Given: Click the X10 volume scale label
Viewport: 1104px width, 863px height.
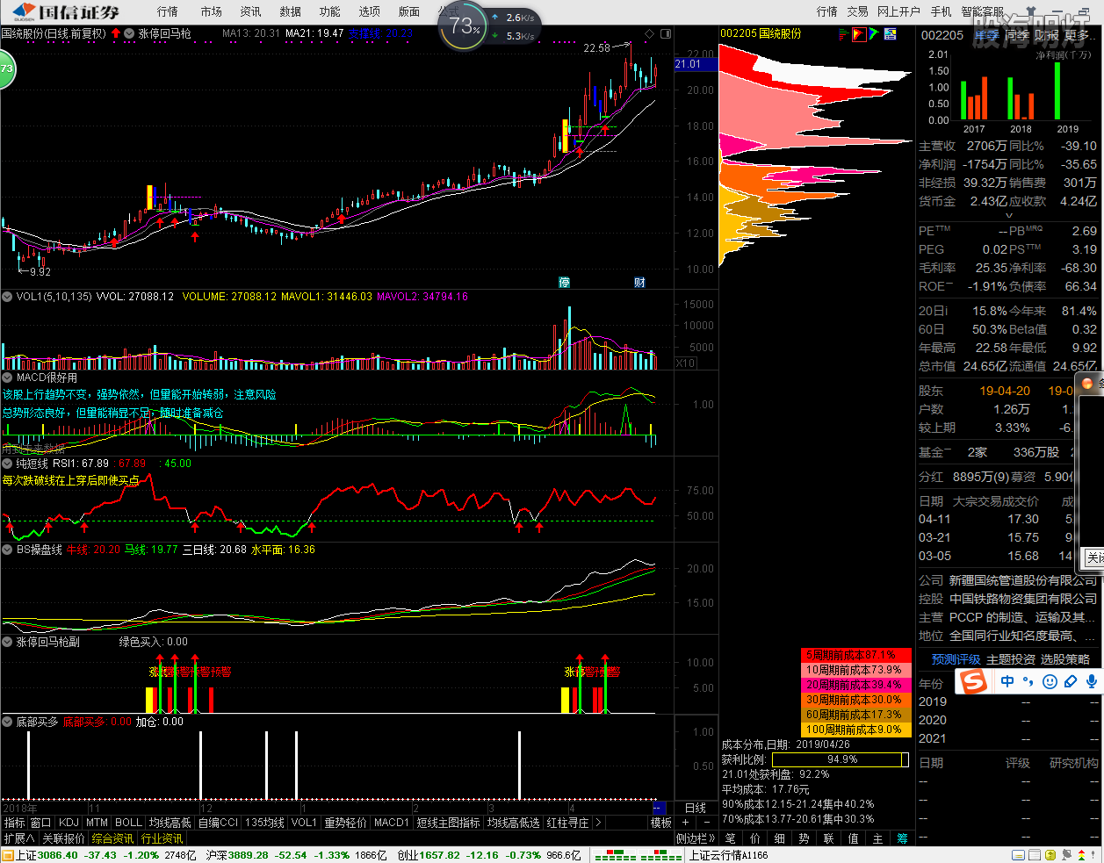Looking at the screenshot, I should point(686,363).
